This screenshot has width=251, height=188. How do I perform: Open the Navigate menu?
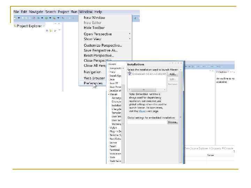coord(36,12)
